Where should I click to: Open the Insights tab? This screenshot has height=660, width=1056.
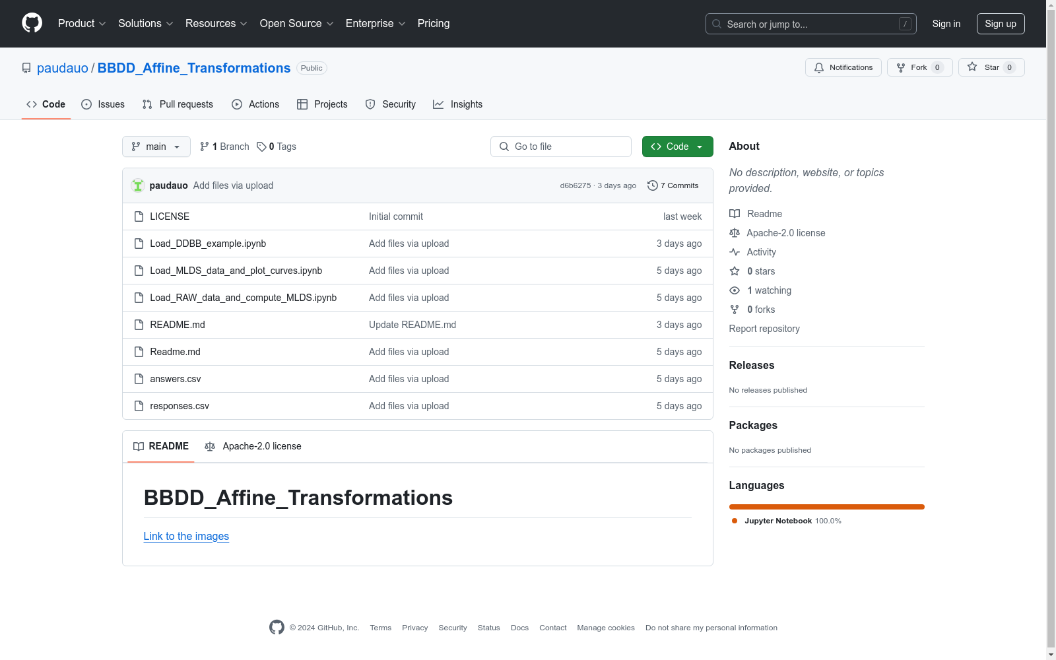tap(457, 104)
